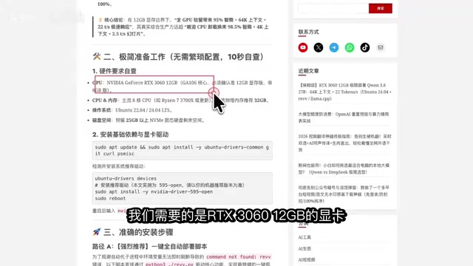473x266 pixels.
Task: Open the WhatsApp contact icon
Action: pyautogui.click(x=350, y=47)
